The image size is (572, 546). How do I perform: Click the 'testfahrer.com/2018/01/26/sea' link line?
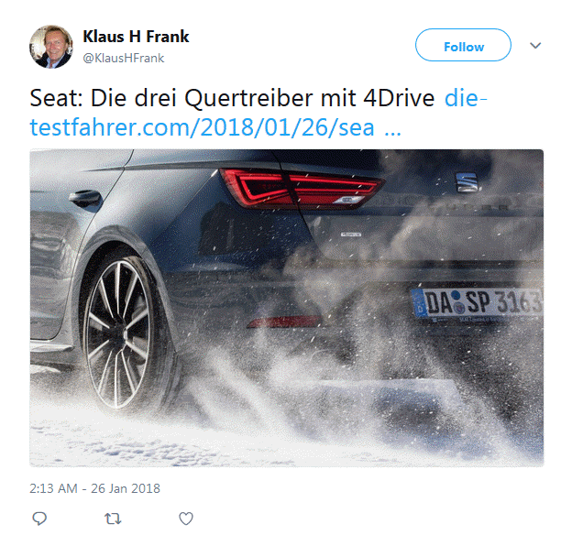click(x=202, y=127)
